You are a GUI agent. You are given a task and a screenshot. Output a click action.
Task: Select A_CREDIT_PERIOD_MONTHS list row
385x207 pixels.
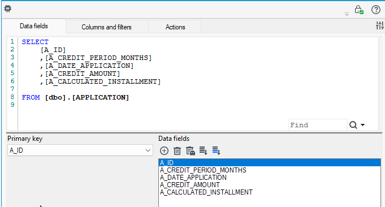[x=270, y=170]
